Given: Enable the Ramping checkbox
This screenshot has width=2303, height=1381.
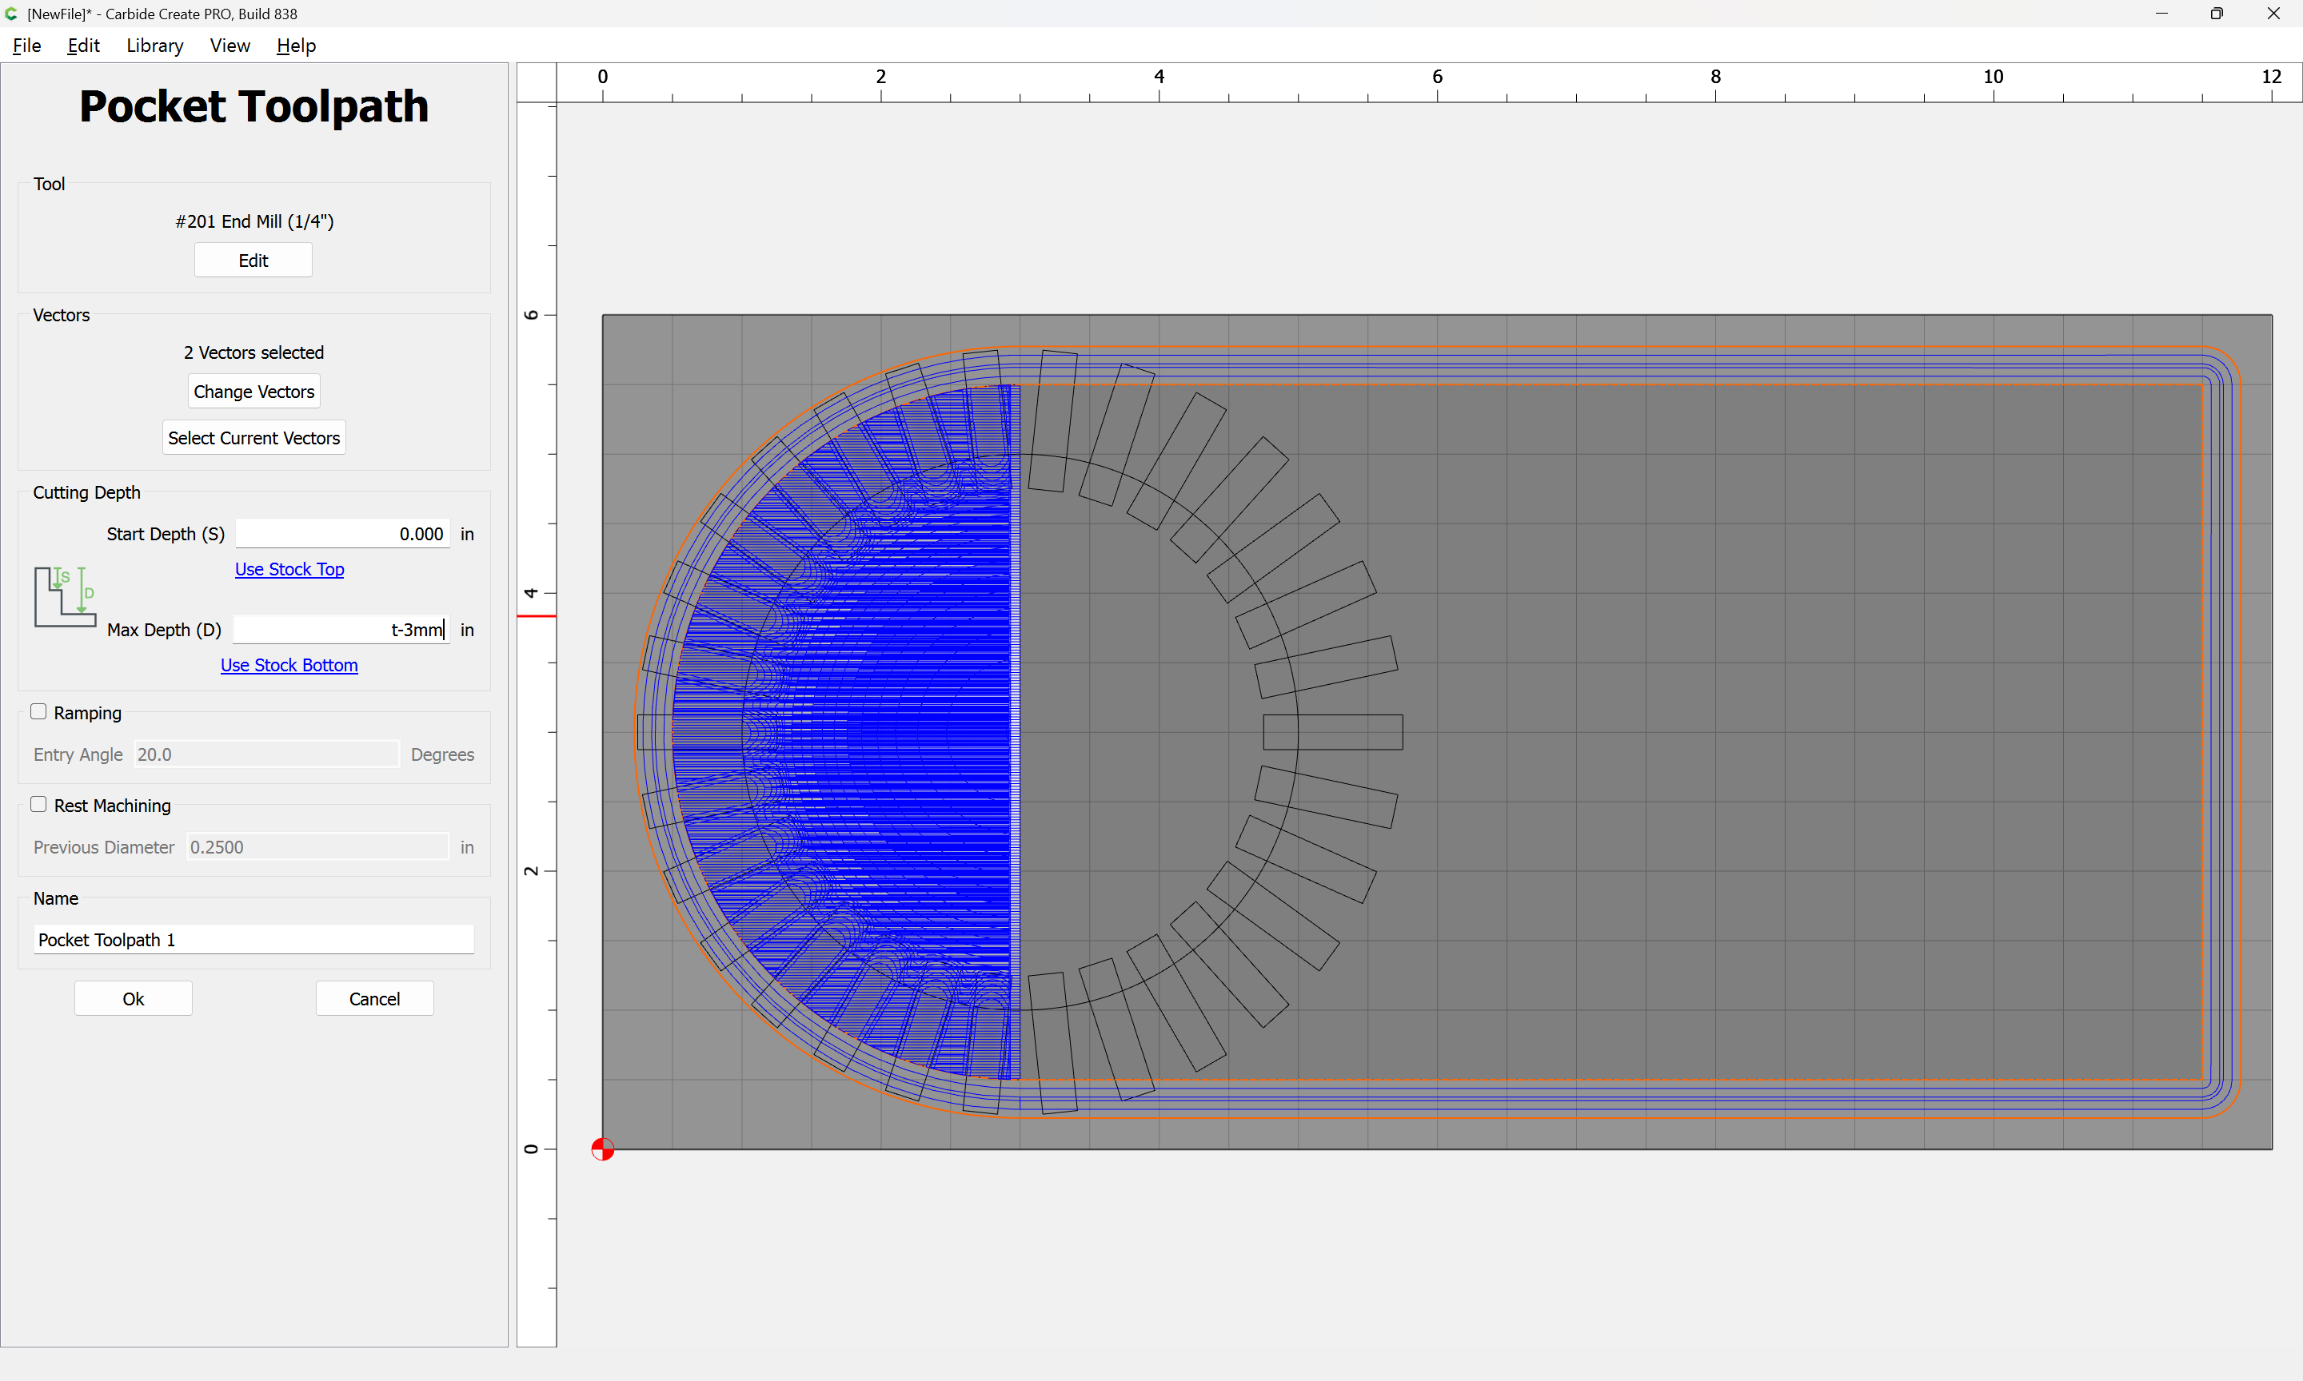Looking at the screenshot, I should (39, 712).
